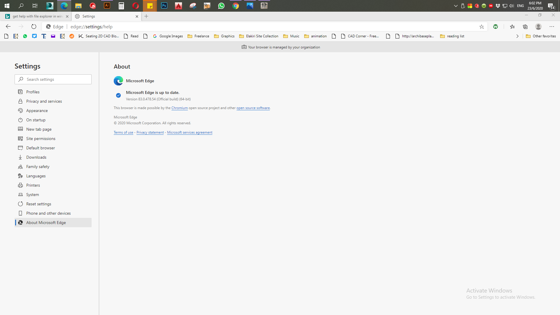Open Reset settings page

[x=53, y=204]
